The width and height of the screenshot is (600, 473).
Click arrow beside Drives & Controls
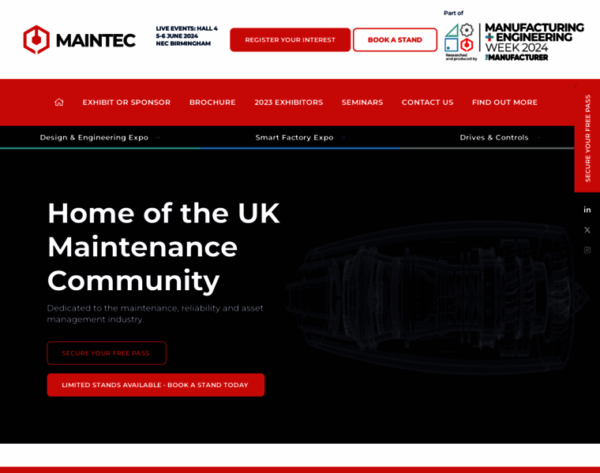[538, 137]
